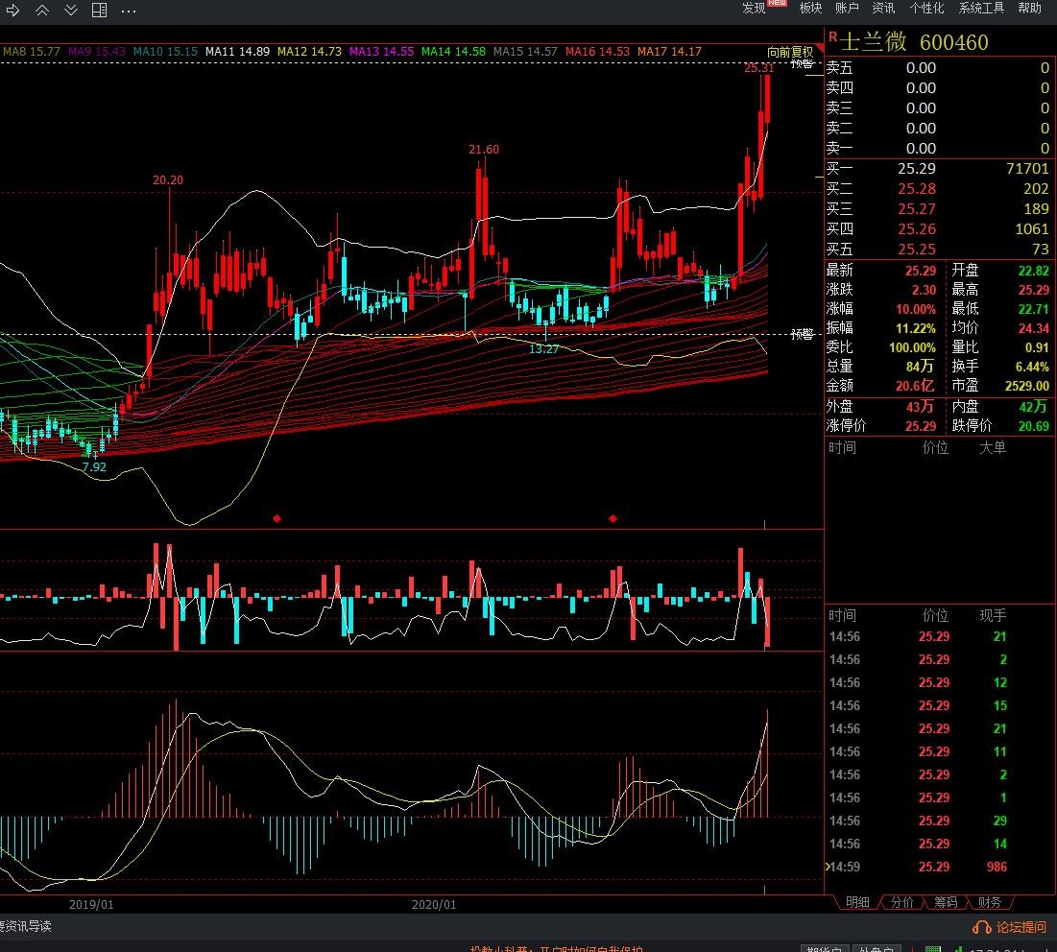This screenshot has height=952, width=1057.
Task: Click the 买四 bid price 25.26
Action: [917, 229]
